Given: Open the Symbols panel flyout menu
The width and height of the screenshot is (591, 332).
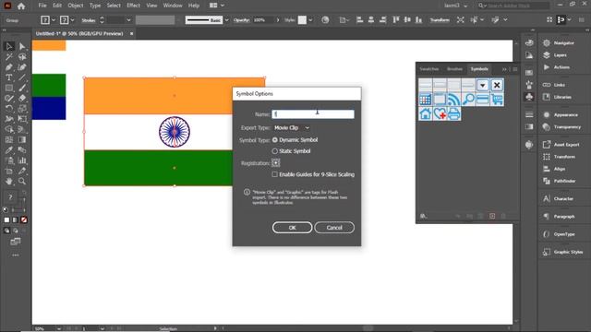Looking at the screenshot, I should [x=515, y=69].
